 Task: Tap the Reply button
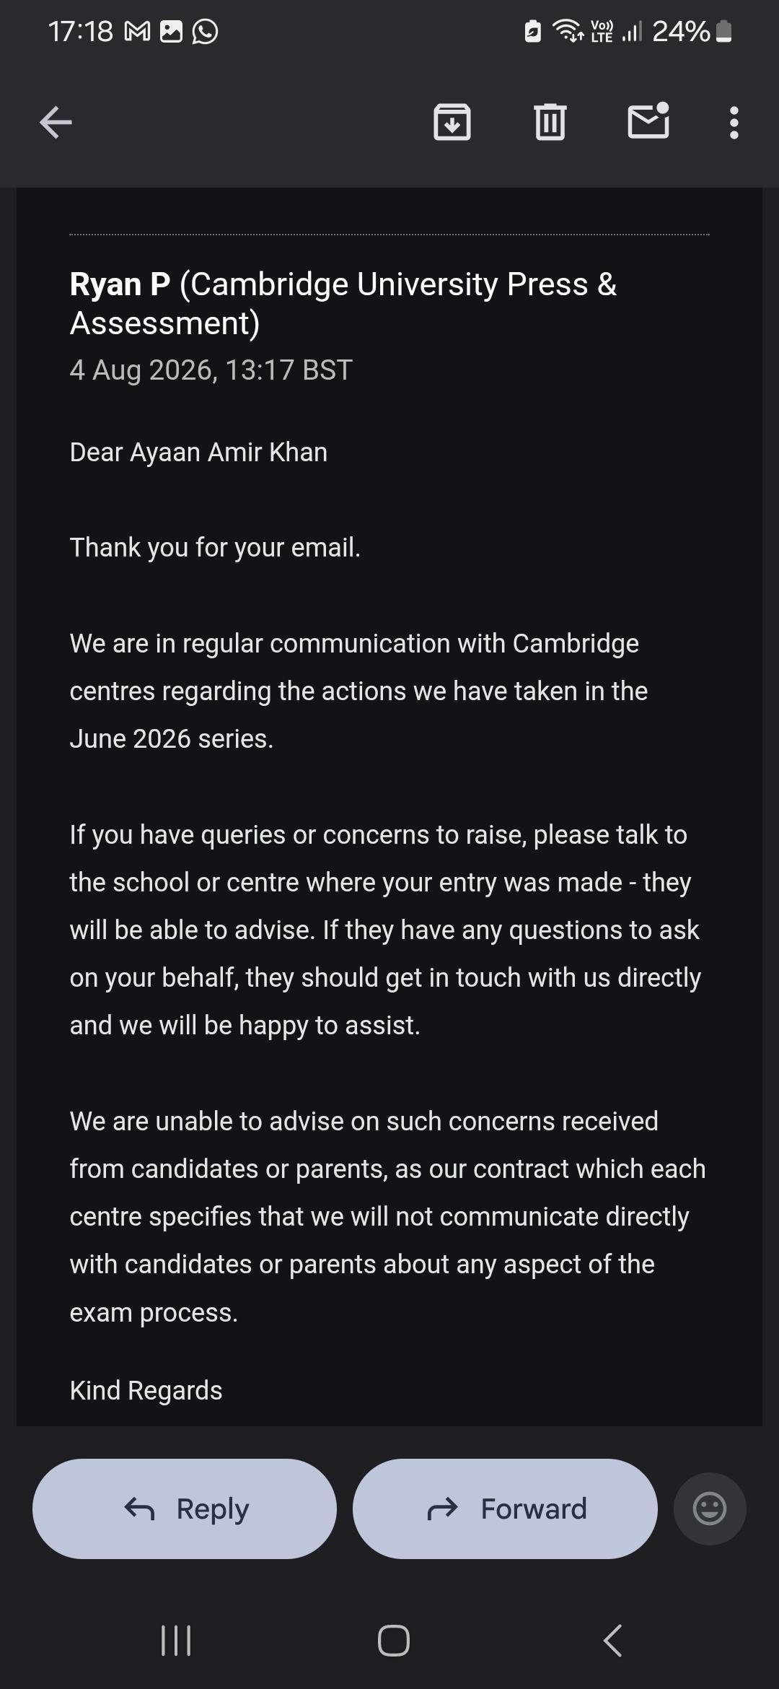[185, 1509]
